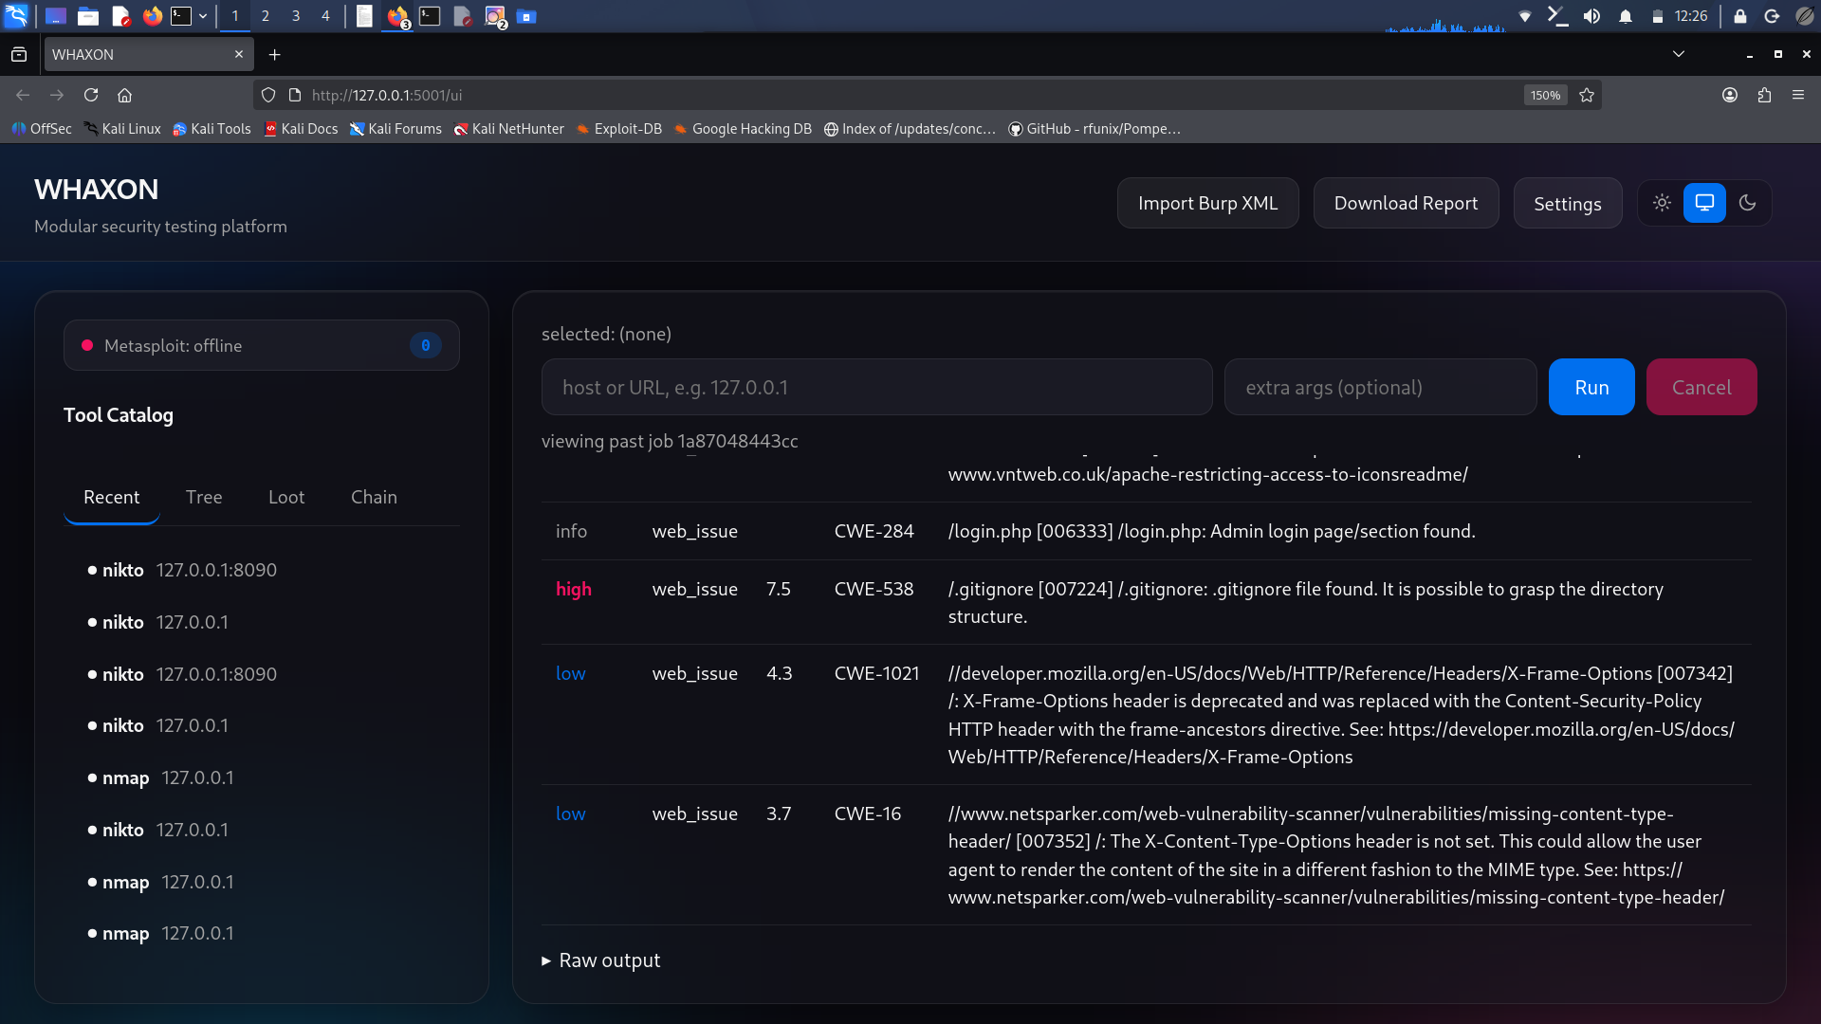Open Firefox application hamburger menu

(x=1798, y=95)
